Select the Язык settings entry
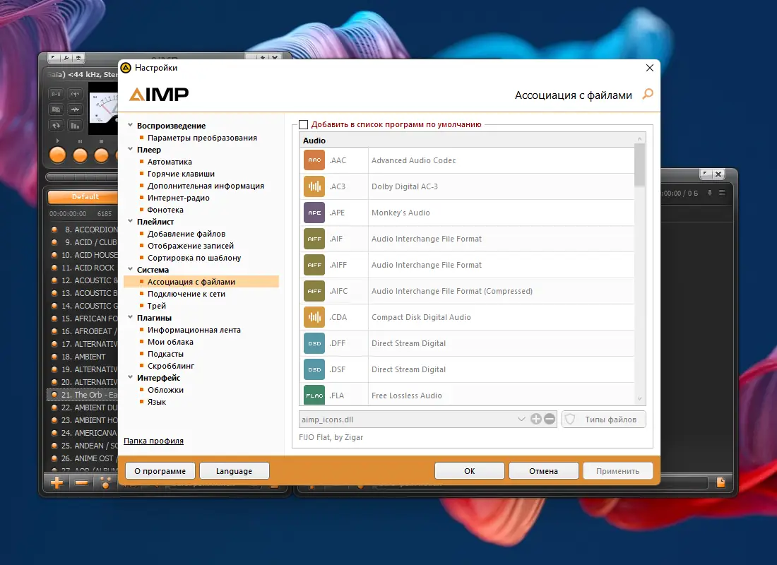Viewport: 777px width, 565px height. (x=158, y=401)
